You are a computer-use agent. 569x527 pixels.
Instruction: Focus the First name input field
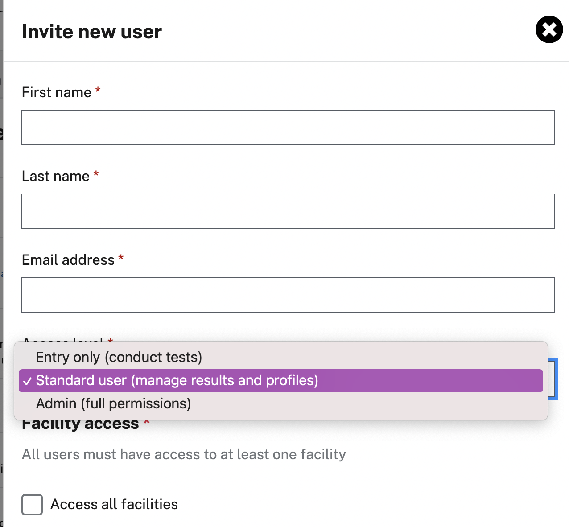(x=288, y=128)
